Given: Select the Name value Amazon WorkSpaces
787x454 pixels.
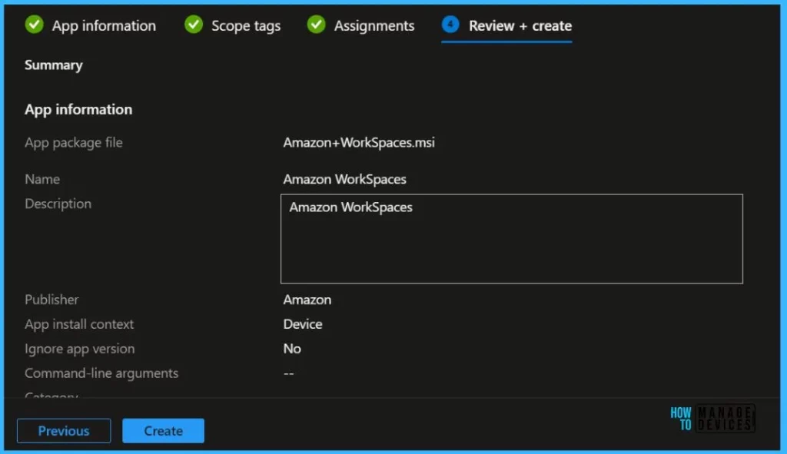Looking at the screenshot, I should coord(344,179).
